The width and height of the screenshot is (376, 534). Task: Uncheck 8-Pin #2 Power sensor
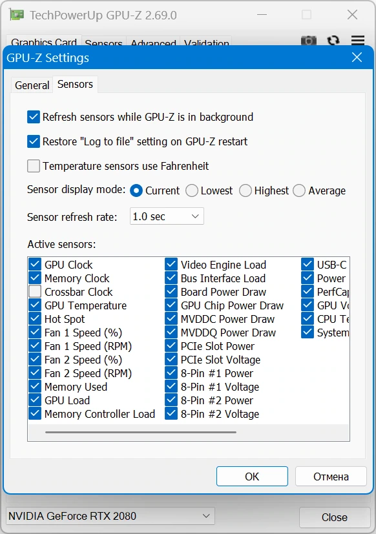point(171,400)
